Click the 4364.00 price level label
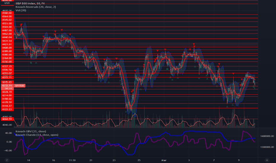This screenshot has height=163, width=276. (7, 58)
